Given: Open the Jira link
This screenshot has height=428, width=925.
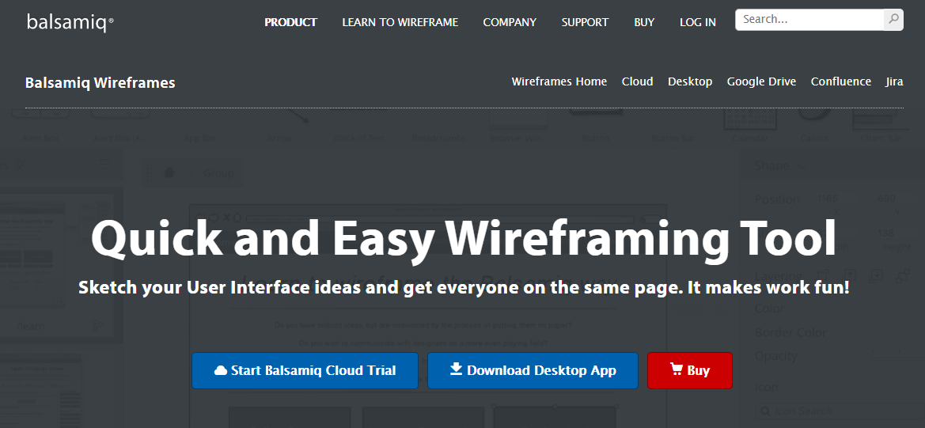Looking at the screenshot, I should pyautogui.click(x=894, y=82).
